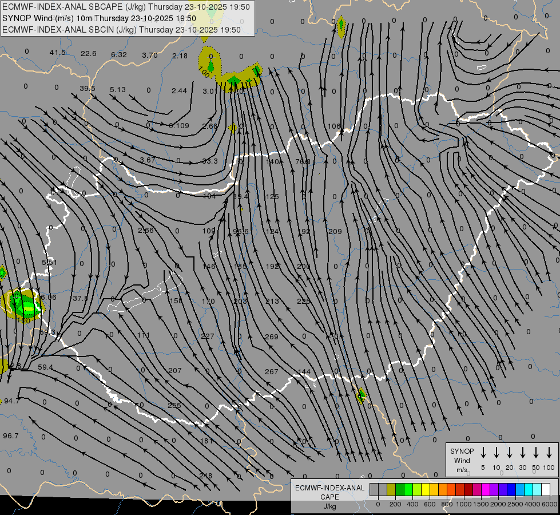Click the olive swatch in CAPE legend
This screenshot has width=560, height=515.
pyautogui.click(x=391, y=490)
